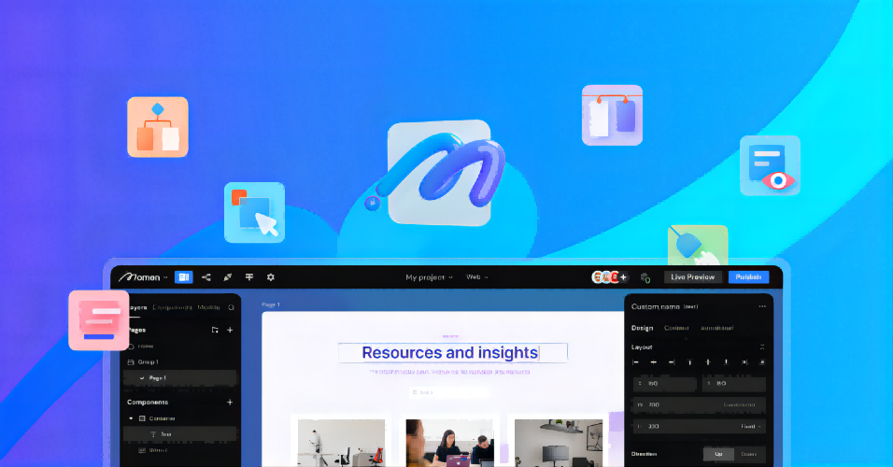Select the Home page row
This screenshot has height=467, width=893.
coord(180,347)
